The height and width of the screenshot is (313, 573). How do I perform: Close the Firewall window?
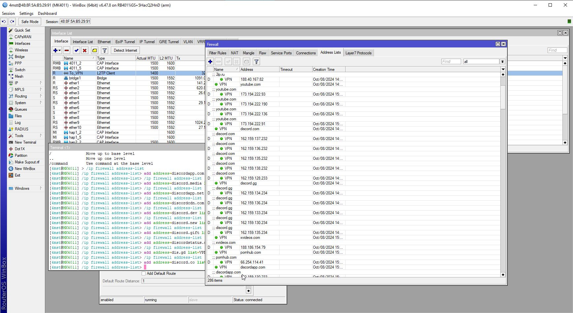pyautogui.click(x=503, y=44)
